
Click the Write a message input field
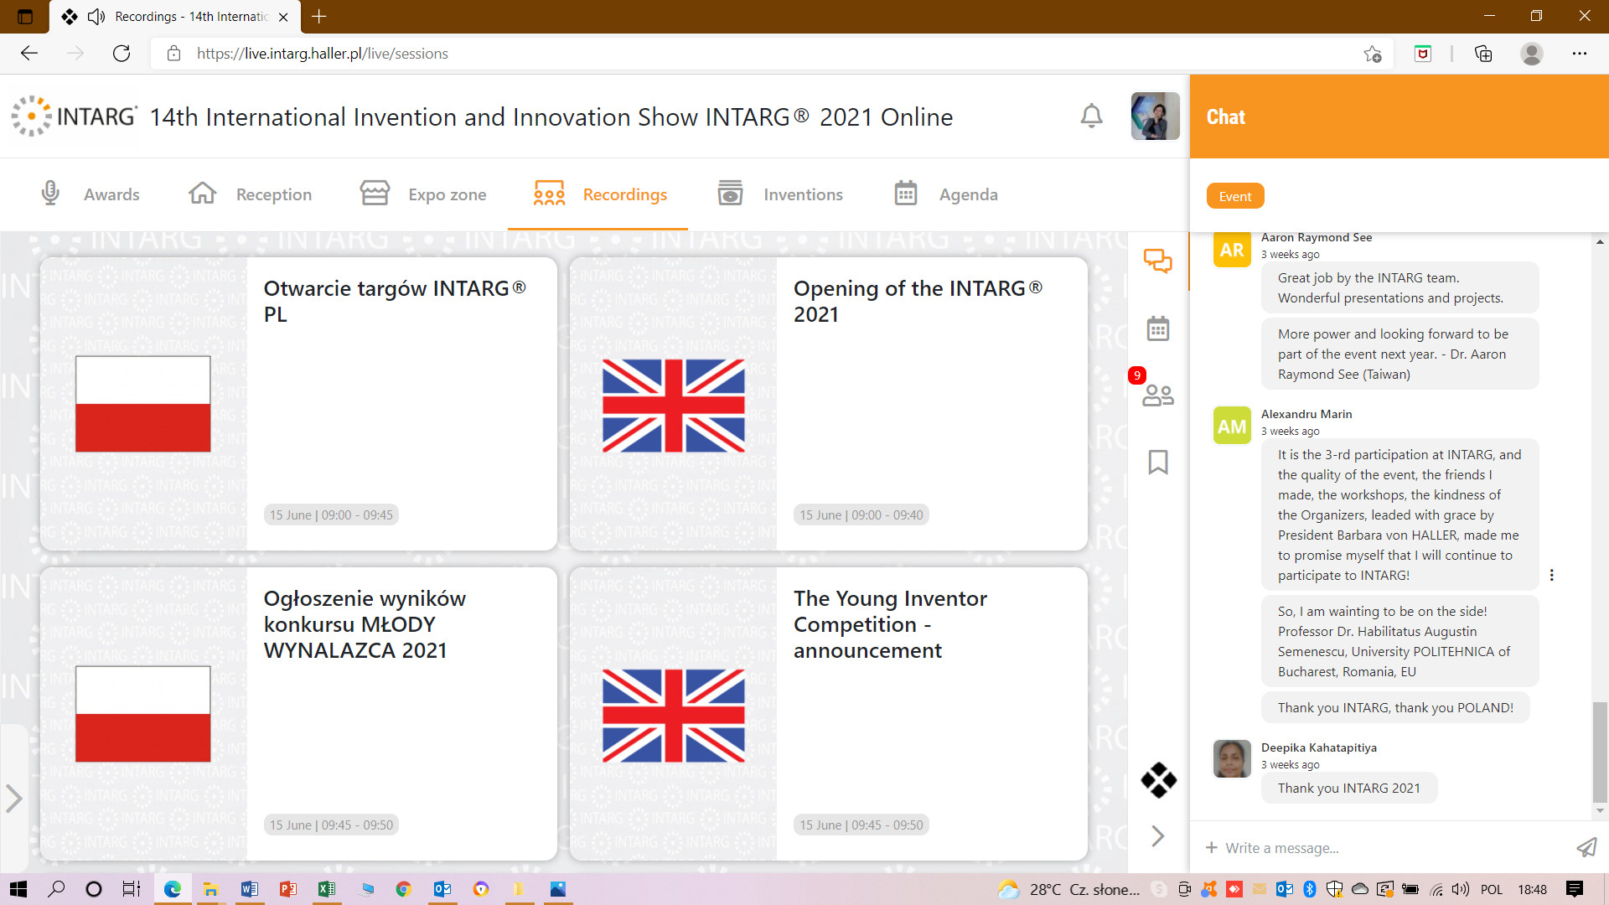point(1391,848)
